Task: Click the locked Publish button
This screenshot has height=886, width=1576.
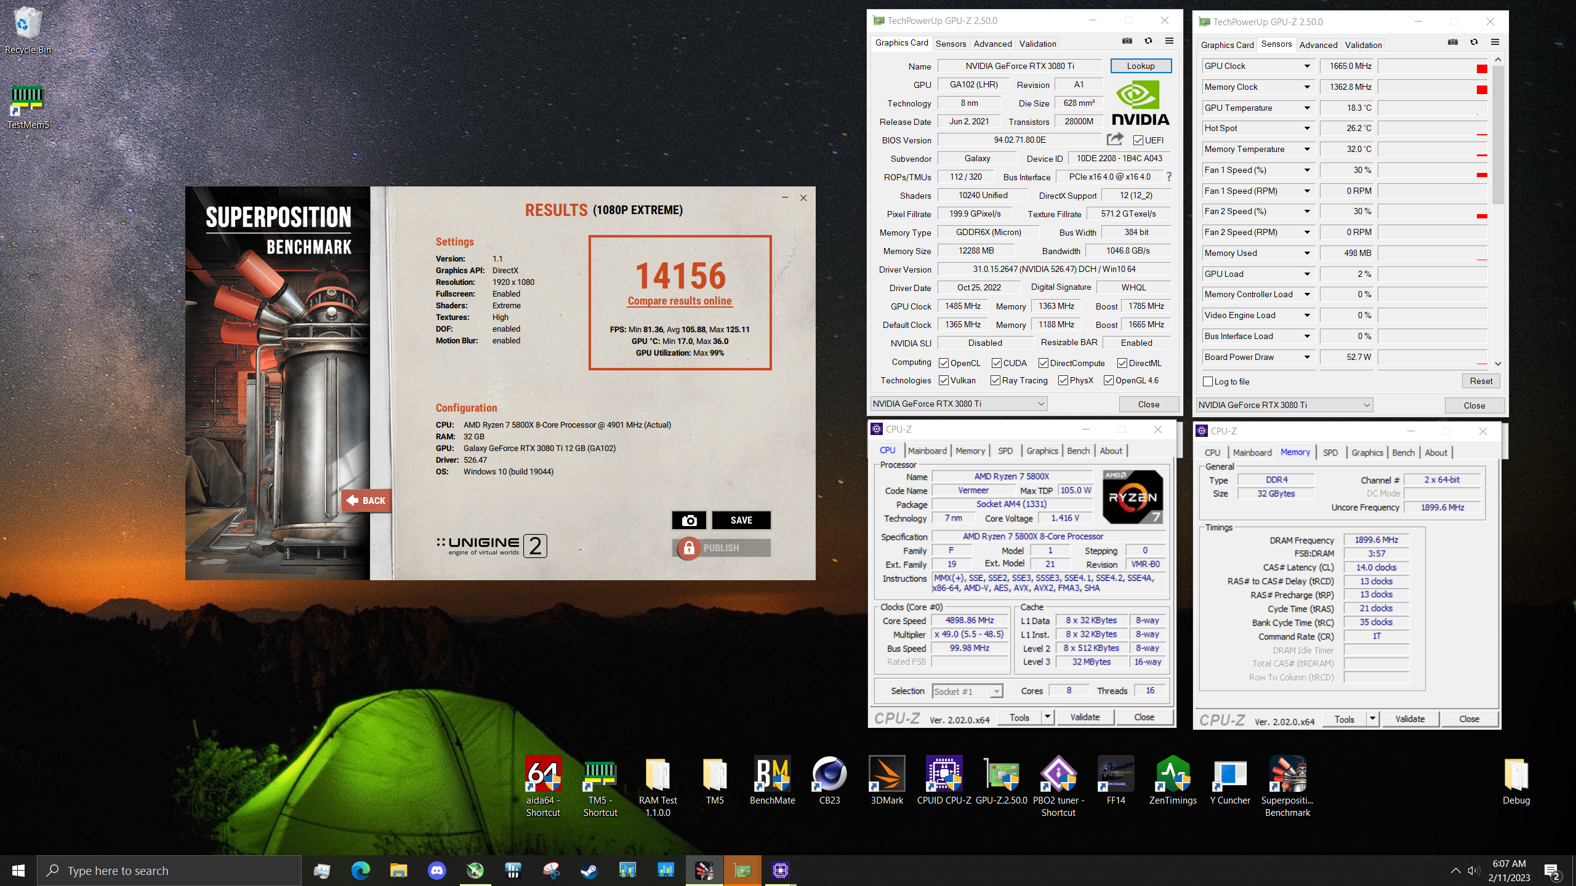Action: click(x=721, y=548)
